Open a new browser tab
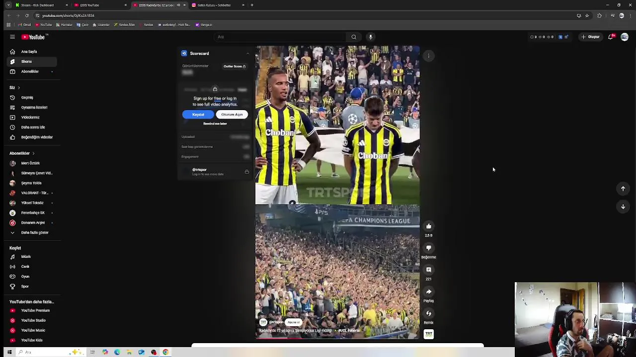 click(252, 5)
